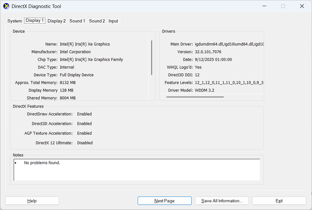Viewport: 312px width, 210px height.
Task: Click the 'Internal' DAC type value
Action: tap(67, 67)
